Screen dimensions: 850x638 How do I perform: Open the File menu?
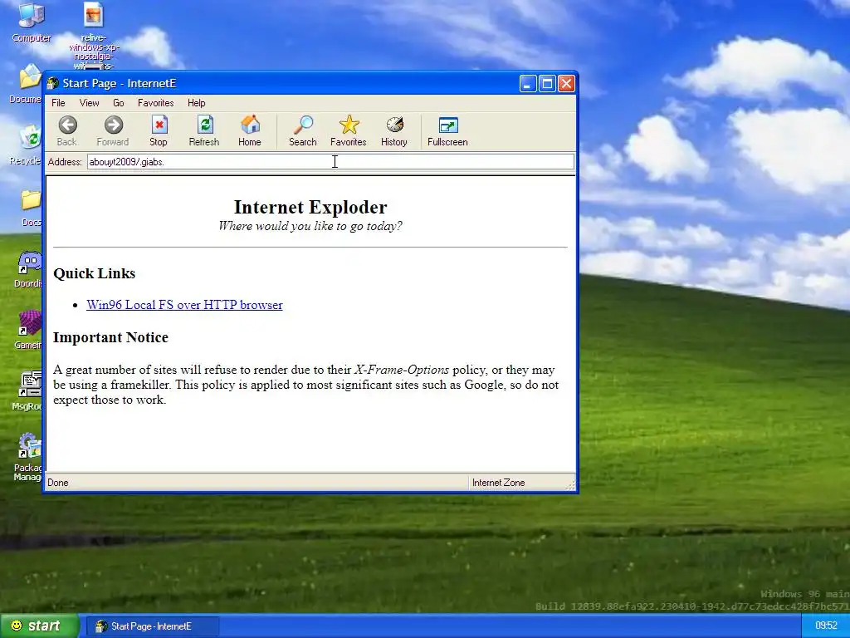pyautogui.click(x=58, y=102)
